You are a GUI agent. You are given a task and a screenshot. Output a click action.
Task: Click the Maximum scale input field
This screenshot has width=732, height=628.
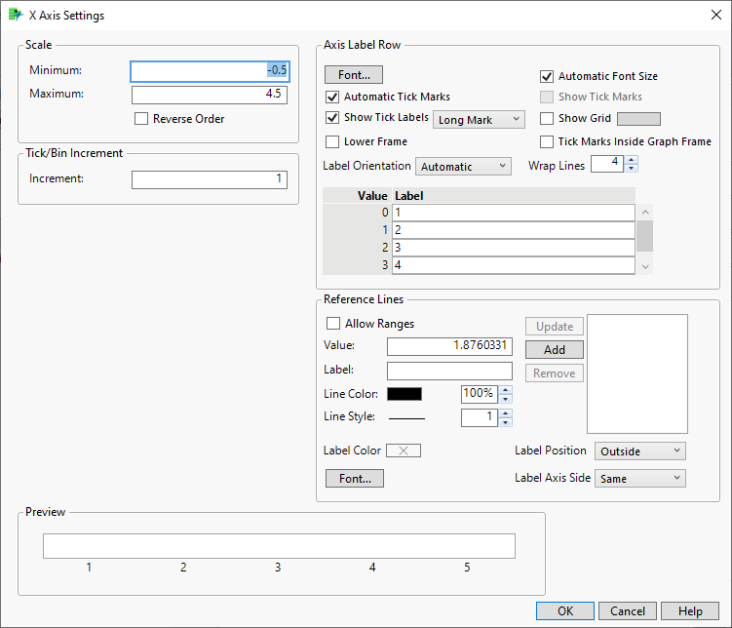tap(209, 95)
